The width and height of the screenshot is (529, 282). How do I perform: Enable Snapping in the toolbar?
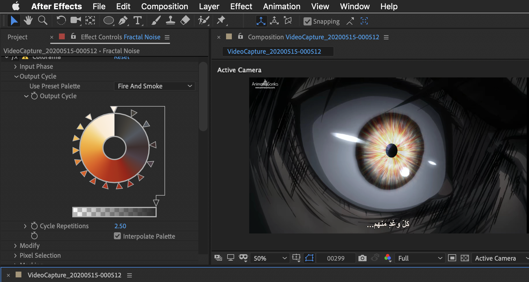(307, 21)
